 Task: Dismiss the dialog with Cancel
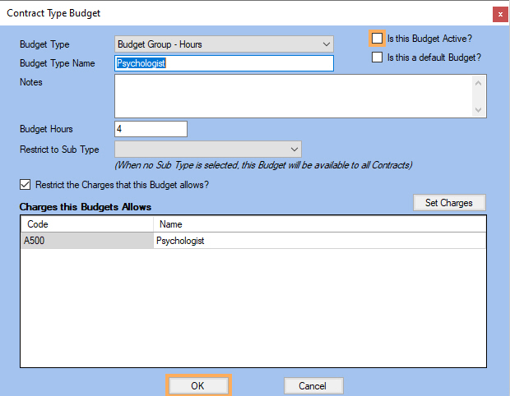click(313, 386)
